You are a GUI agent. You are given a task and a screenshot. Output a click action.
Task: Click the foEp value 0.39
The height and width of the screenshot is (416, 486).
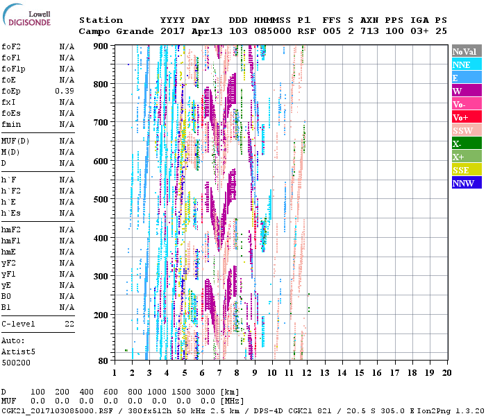[x=65, y=91]
